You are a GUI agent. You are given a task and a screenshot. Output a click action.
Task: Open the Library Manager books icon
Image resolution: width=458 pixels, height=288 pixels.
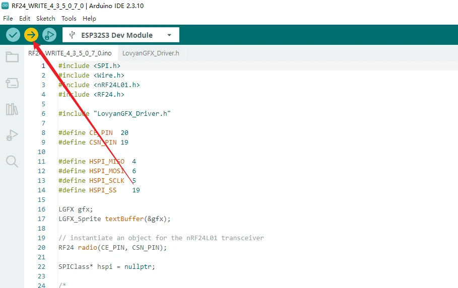[x=12, y=109]
